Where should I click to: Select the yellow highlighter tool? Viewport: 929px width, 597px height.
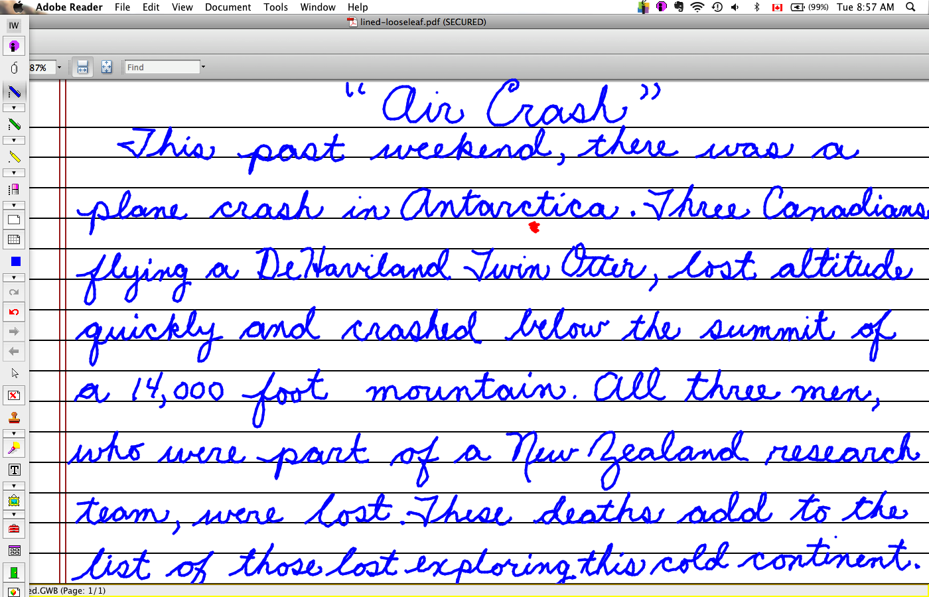pyautogui.click(x=14, y=156)
